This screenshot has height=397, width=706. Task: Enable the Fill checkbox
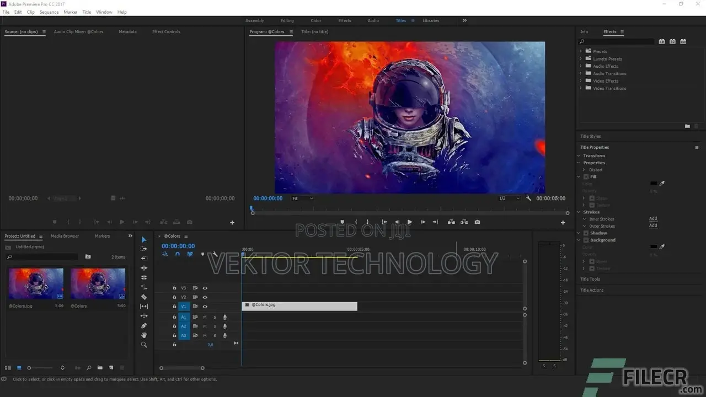point(586,177)
